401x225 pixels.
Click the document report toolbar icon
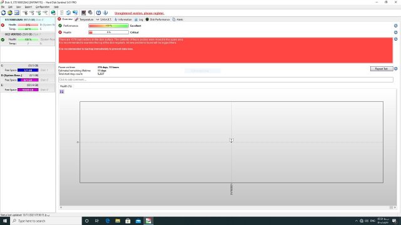click(61, 12)
